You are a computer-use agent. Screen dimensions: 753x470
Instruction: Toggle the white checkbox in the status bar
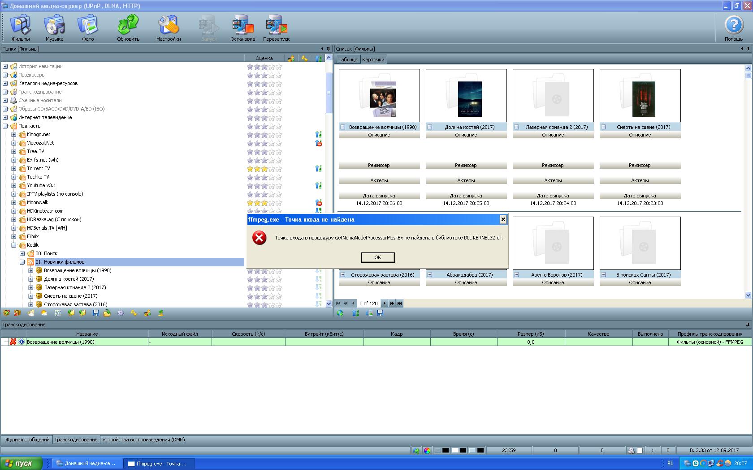(x=640, y=451)
